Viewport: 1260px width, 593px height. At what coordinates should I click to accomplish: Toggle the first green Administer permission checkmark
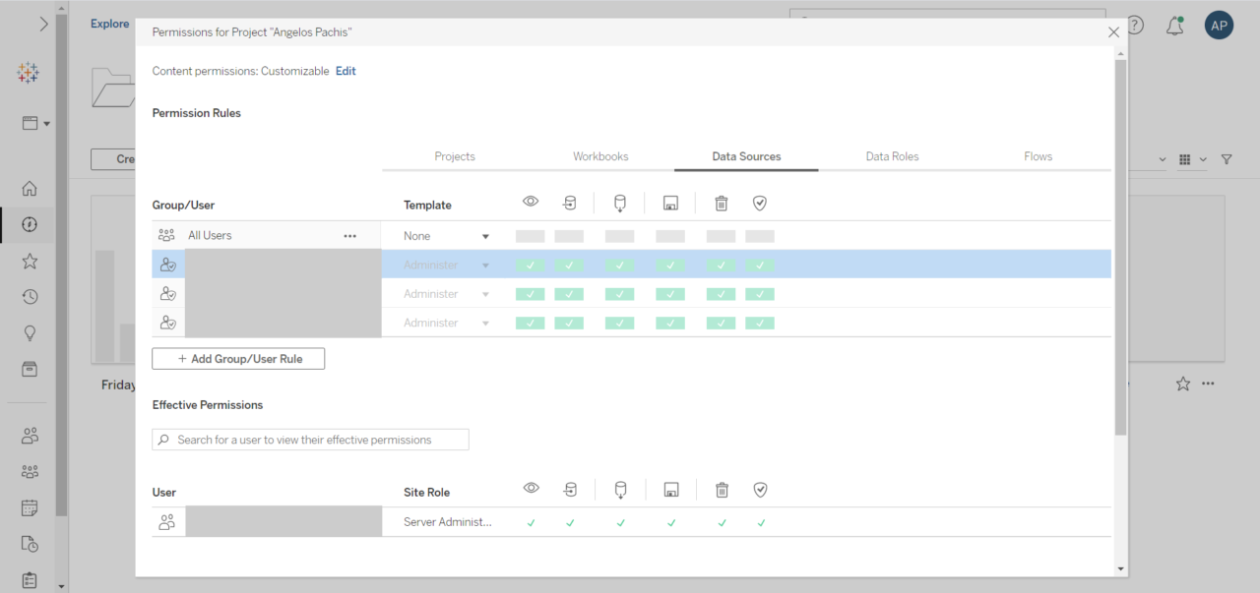coord(530,265)
